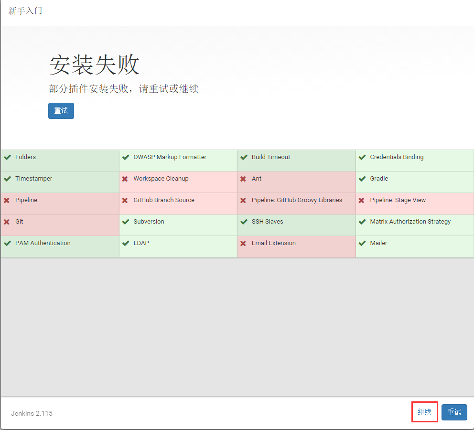
Task: Click the checkmark icon for SSH Slaves
Action: [244, 222]
